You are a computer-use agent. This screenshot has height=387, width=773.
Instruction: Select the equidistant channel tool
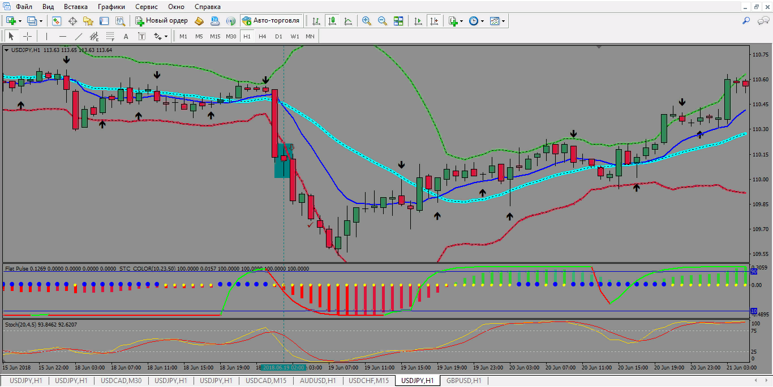(95, 36)
